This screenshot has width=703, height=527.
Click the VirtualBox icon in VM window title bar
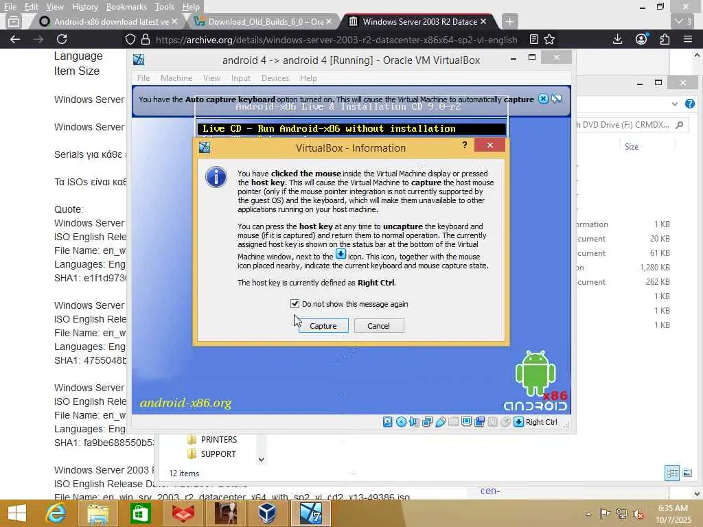coord(139,60)
